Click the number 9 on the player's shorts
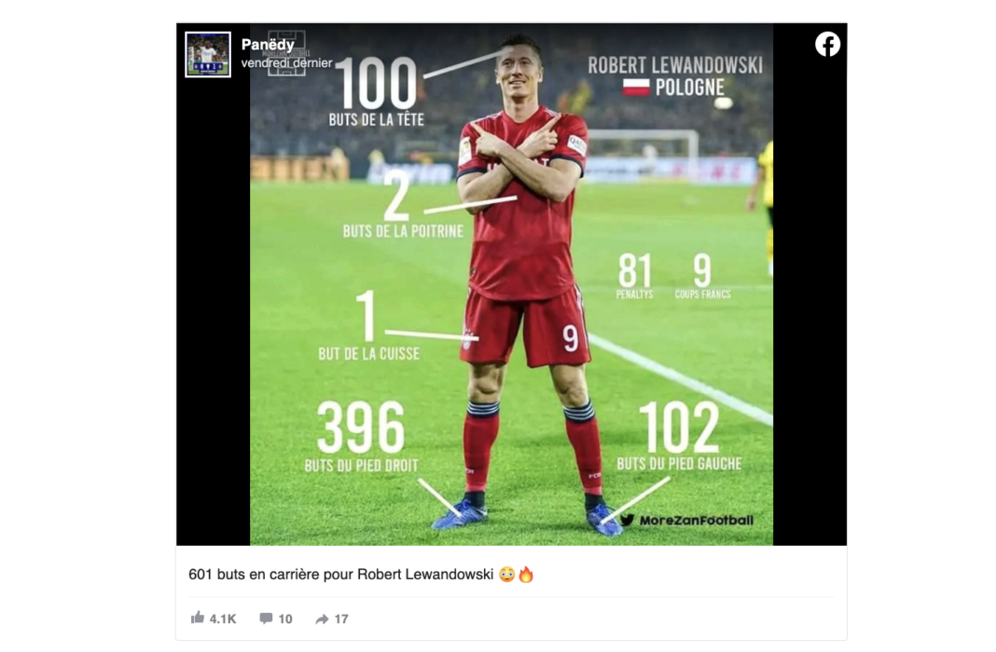Viewport: 996px width, 652px height. tap(571, 339)
